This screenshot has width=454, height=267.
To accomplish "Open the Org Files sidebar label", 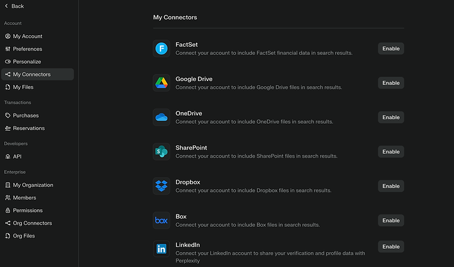I will coord(24,236).
